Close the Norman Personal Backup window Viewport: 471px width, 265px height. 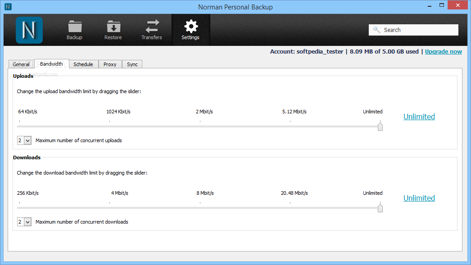[458, 5]
